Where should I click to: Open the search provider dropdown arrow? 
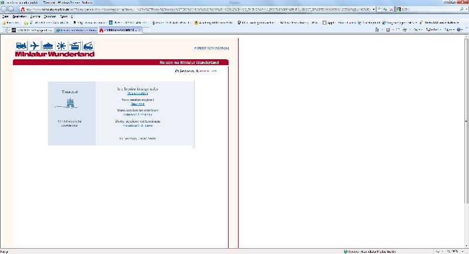tap(467, 9)
